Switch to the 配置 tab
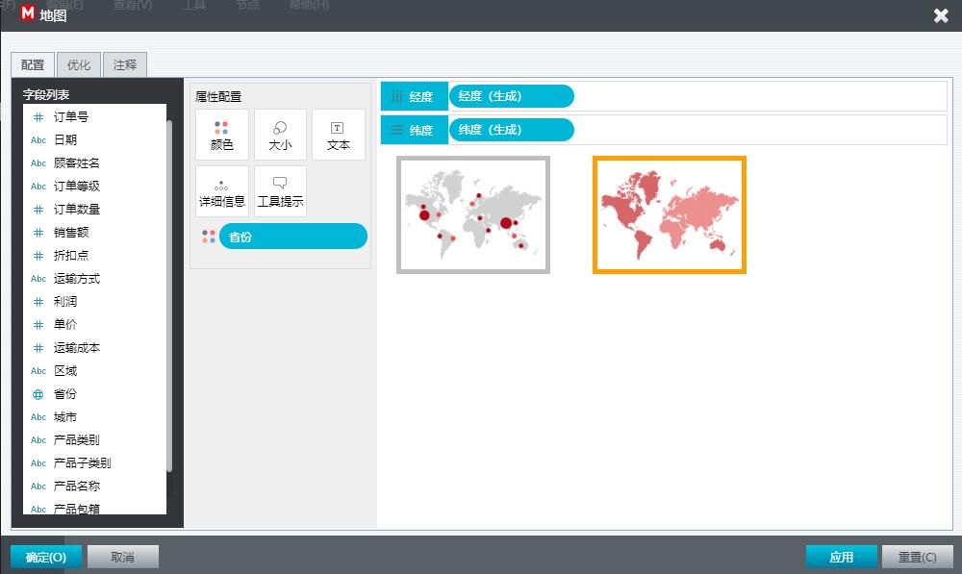Image resolution: width=962 pixels, height=574 pixels. click(x=33, y=65)
